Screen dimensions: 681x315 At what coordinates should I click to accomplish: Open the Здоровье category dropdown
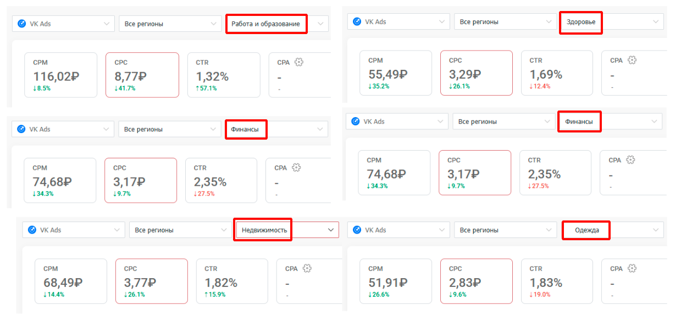pyautogui.click(x=612, y=21)
